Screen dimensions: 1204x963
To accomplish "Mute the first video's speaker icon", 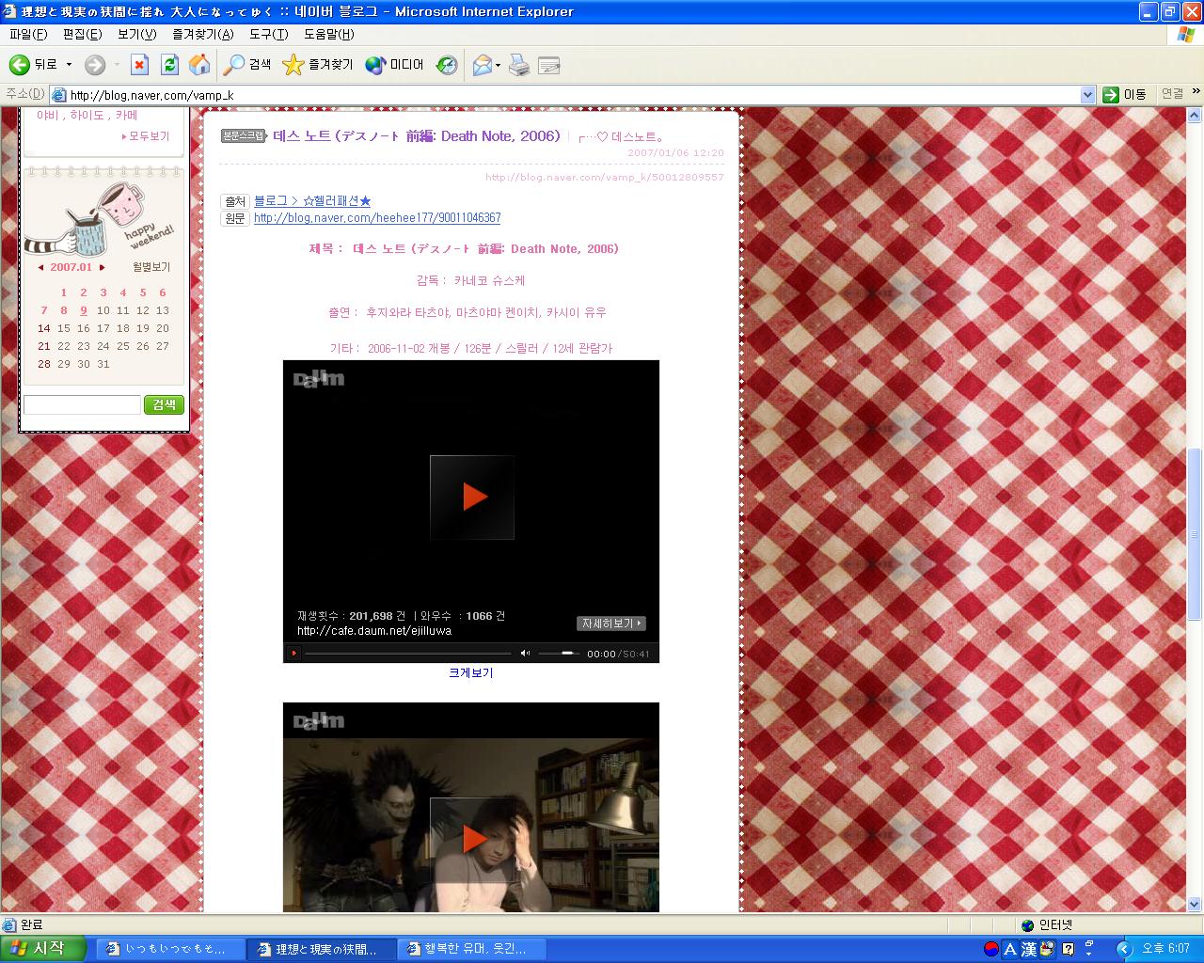I will (x=525, y=653).
